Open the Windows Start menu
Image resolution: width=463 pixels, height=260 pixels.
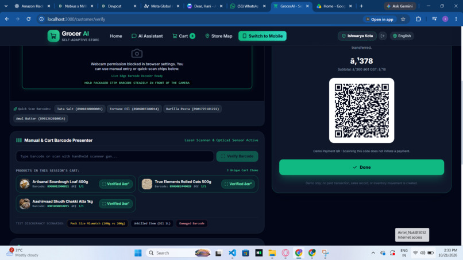[x=138, y=253]
